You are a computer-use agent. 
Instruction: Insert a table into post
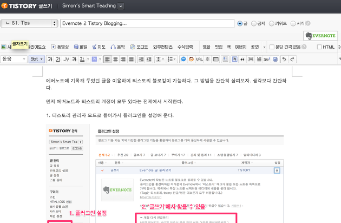[216, 59]
